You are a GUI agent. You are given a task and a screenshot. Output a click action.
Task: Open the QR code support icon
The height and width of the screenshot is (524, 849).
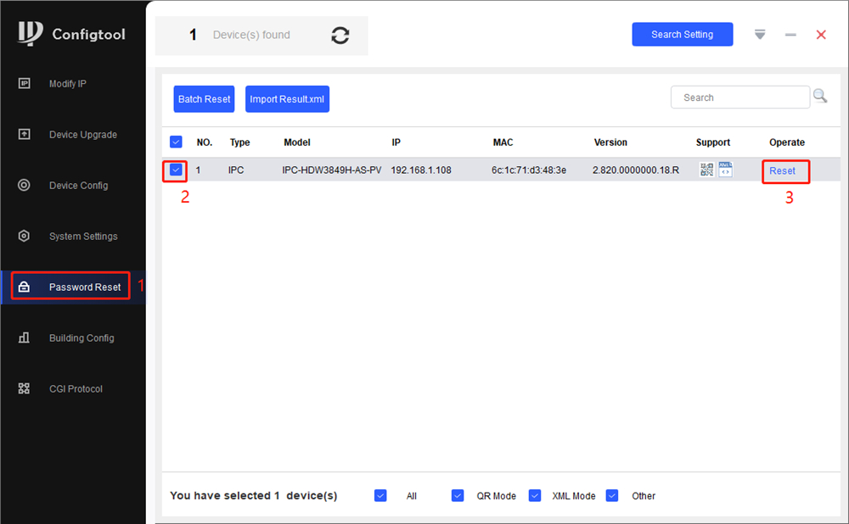tap(706, 170)
